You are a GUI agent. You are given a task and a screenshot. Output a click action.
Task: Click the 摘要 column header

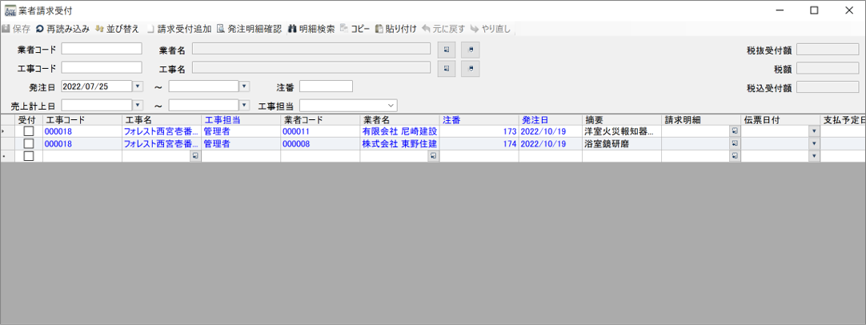coord(622,120)
